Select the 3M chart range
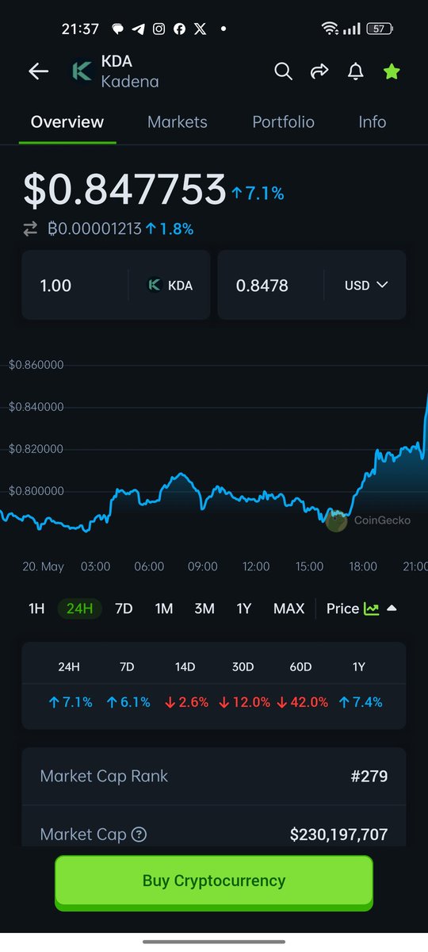 click(204, 608)
